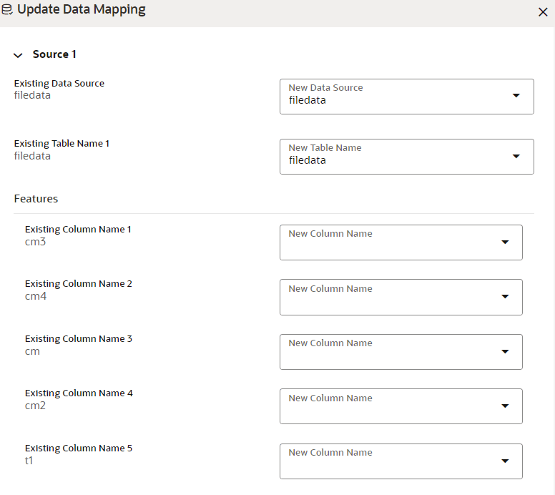Close the Update Data Mapping panel
The image size is (555, 495).
pos(543,12)
